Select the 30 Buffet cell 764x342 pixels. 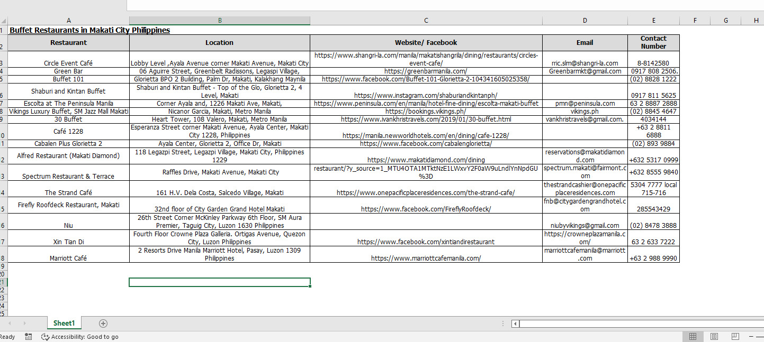click(x=69, y=119)
